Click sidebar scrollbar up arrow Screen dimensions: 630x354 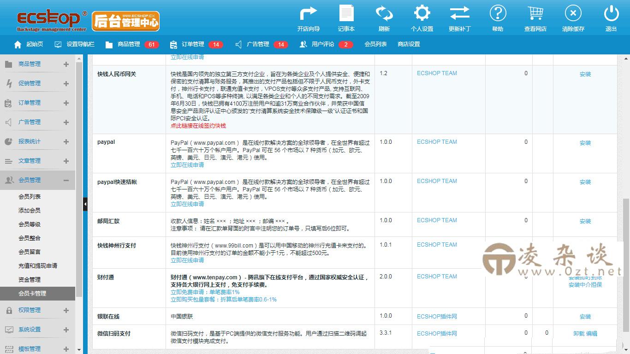click(79, 58)
